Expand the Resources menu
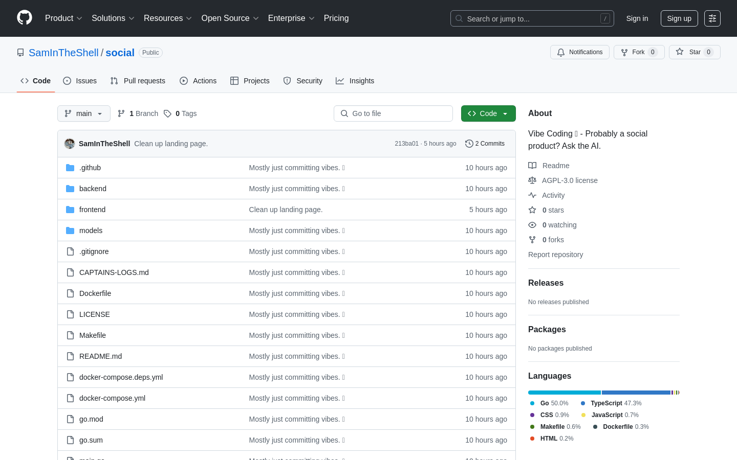The width and height of the screenshot is (737, 460). pos(168,18)
